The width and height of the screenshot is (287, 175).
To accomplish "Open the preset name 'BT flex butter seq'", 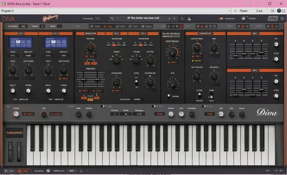I will click(x=143, y=18).
